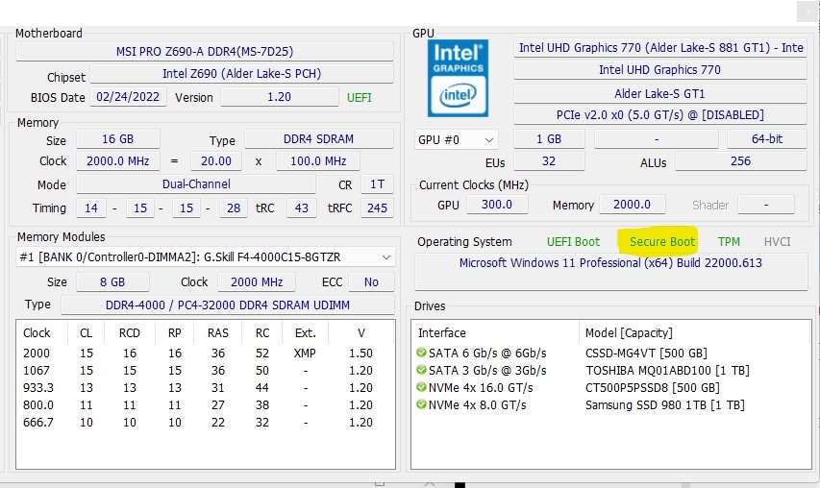The height and width of the screenshot is (488, 820).
Task: Click the Intel UHD Graphics 770 name field
Action: (x=660, y=70)
